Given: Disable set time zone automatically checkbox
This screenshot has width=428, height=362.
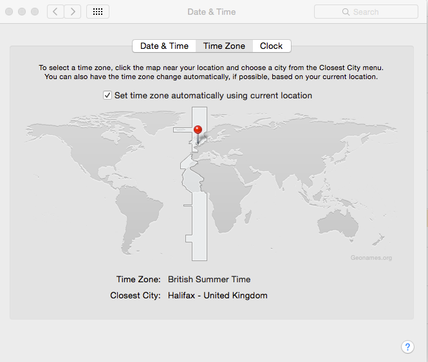Looking at the screenshot, I should (107, 95).
